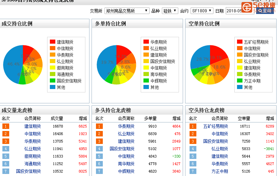Click 方正中期 swatch in 空单持仓比例 legend

[240, 81]
